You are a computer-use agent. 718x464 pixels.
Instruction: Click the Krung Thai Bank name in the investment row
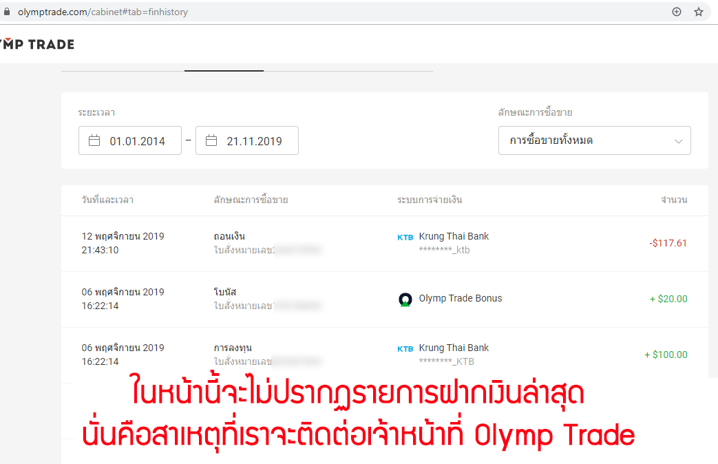pyautogui.click(x=454, y=348)
